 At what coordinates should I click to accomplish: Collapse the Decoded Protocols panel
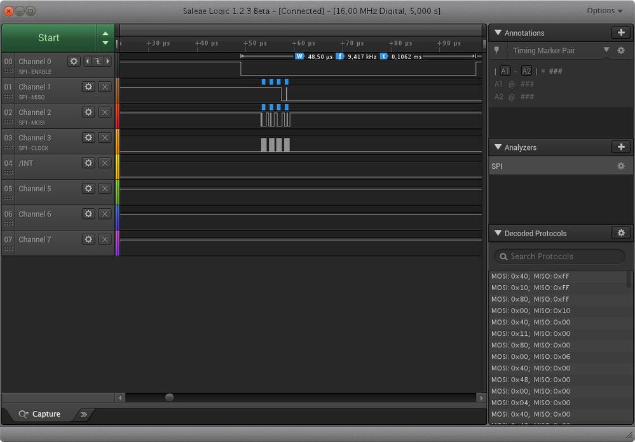click(498, 233)
